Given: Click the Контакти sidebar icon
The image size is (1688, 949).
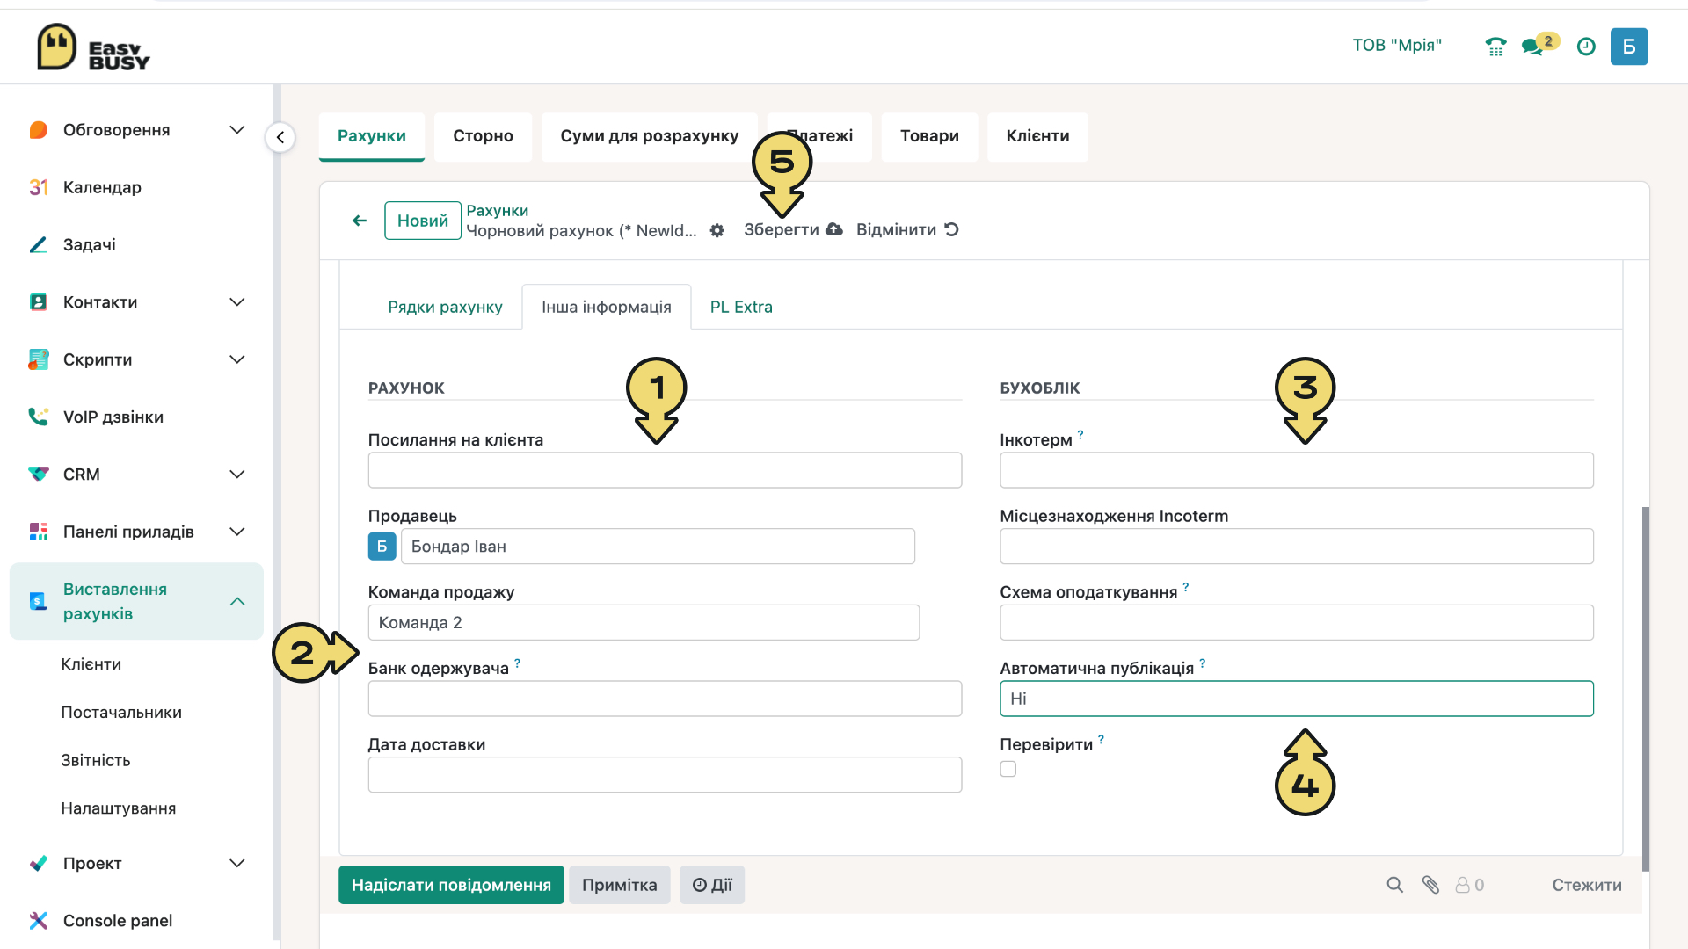Looking at the screenshot, I should [x=39, y=302].
